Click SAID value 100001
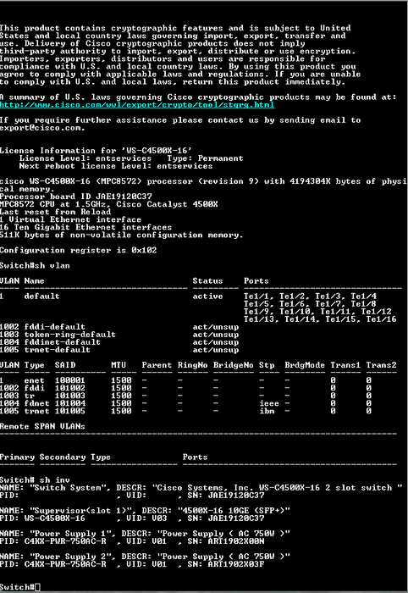 tap(70, 380)
